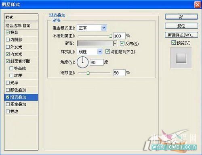
Task: Uncheck the 斜面和浮雕 checkbox
Action: (8, 61)
